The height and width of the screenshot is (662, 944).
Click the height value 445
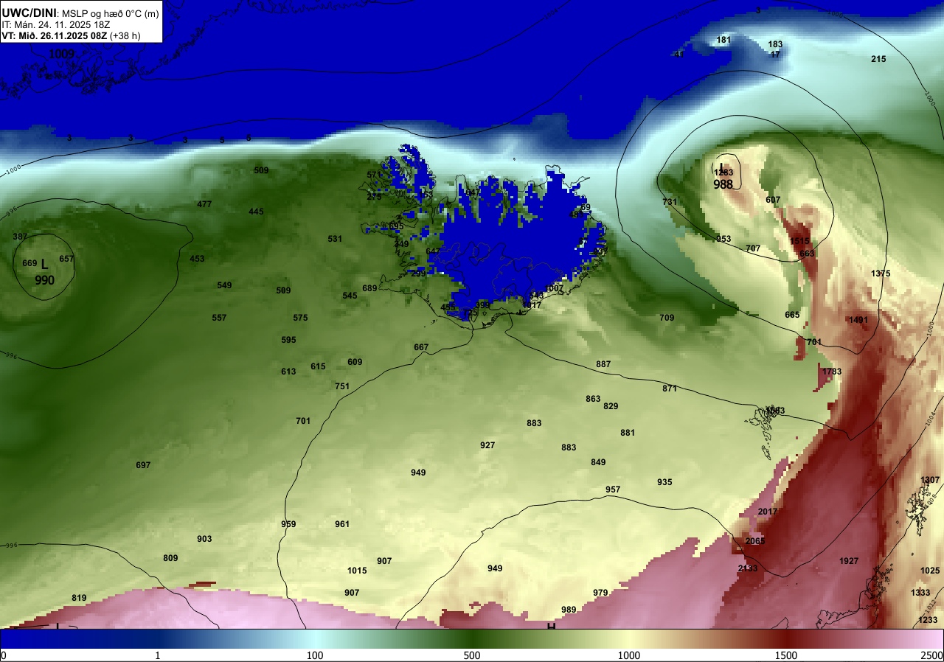click(256, 212)
